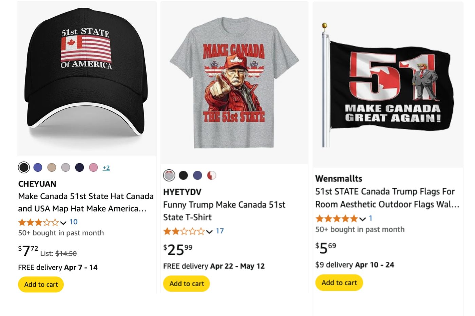The width and height of the screenshot is (475, 316).
Task: Select the blue t-shirt color swatch
Action: (x=197, y=175)
